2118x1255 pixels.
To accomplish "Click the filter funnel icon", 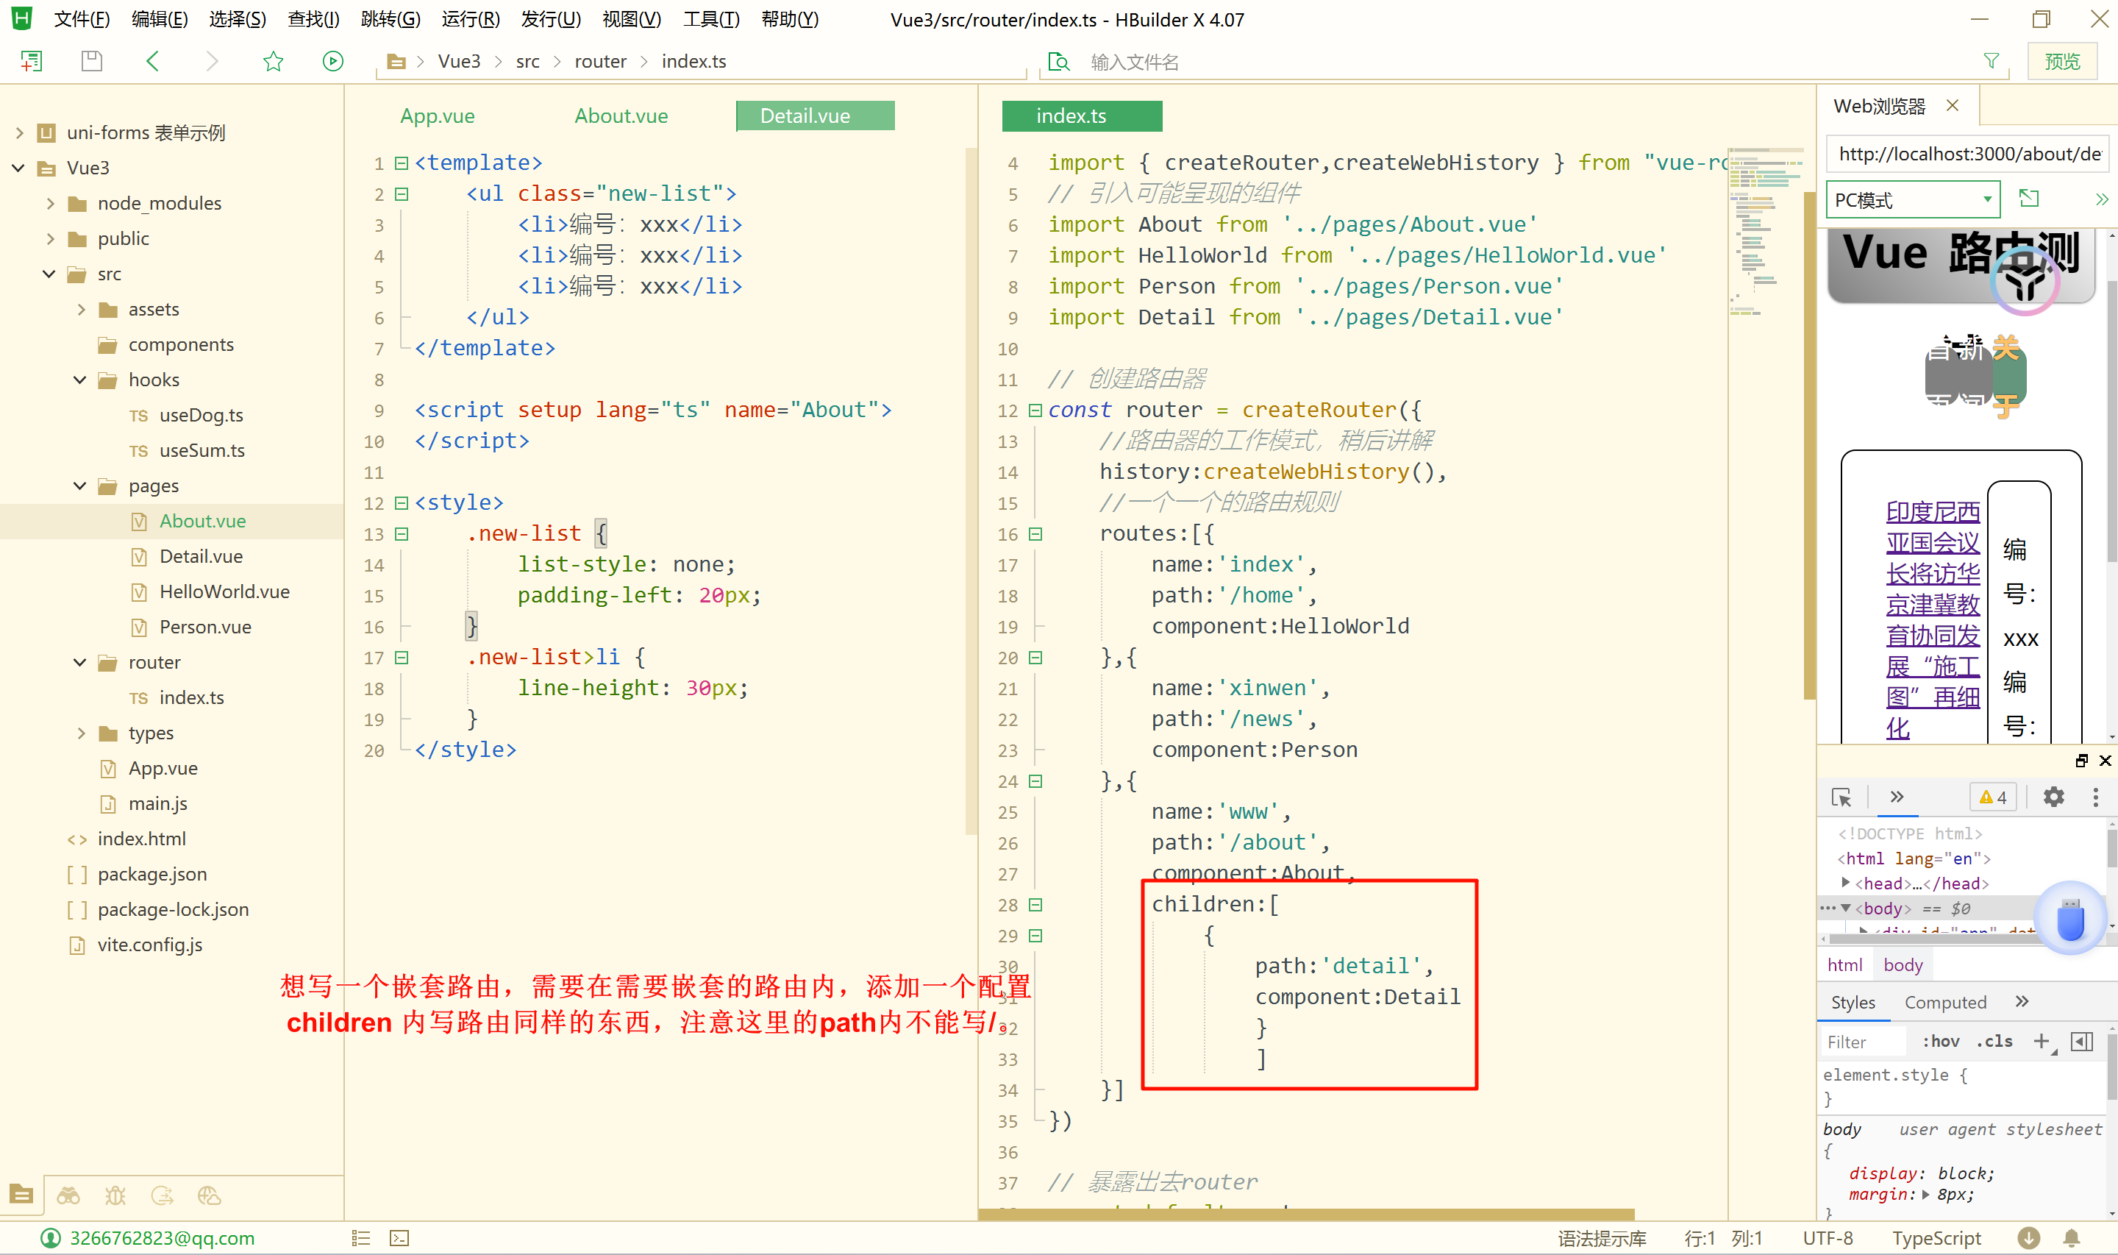I will pyautogui.click(x=1992, y=61).
